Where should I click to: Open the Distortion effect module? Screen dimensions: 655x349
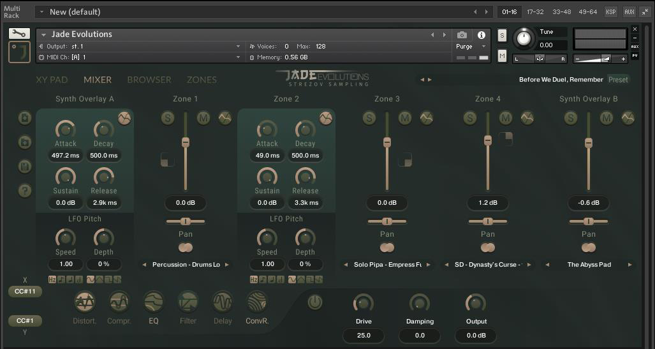tap(85, 302)
